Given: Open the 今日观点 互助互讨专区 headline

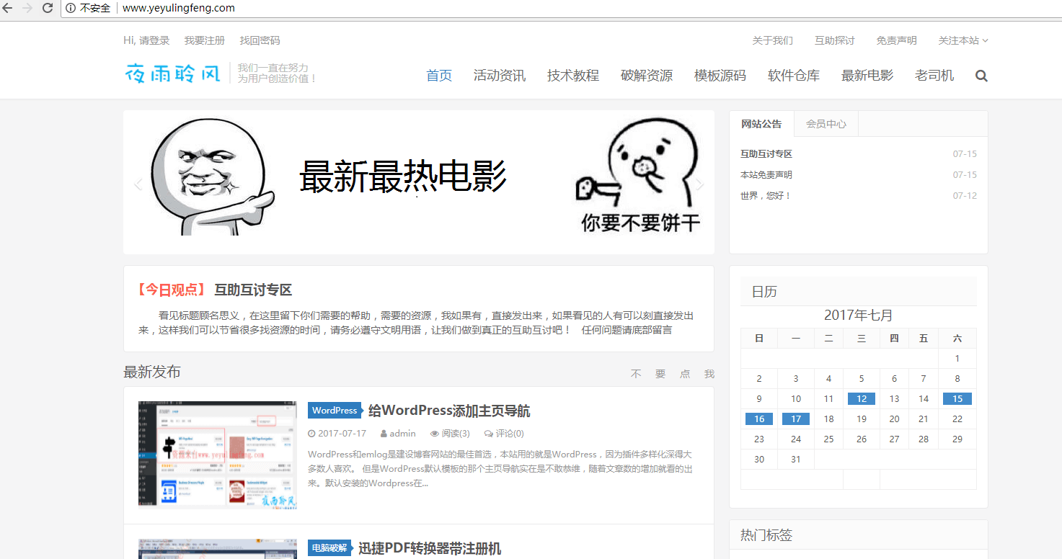Looking at the screenshot, I should (253, 290).
